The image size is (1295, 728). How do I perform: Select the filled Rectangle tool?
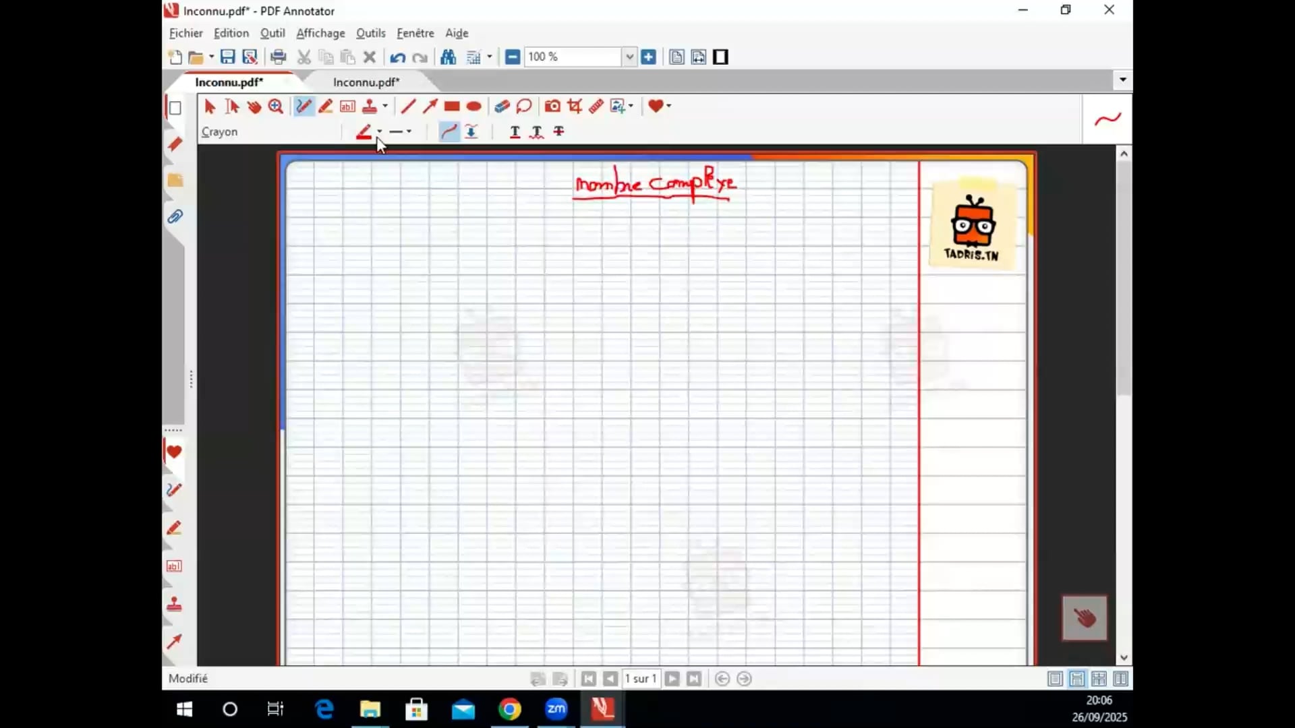(x=452, y=107)
